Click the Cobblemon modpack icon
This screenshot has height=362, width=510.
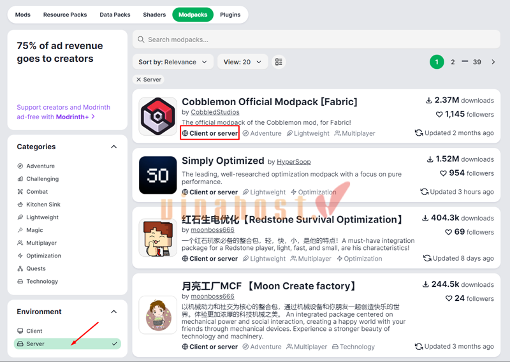[x=157, y=116]
